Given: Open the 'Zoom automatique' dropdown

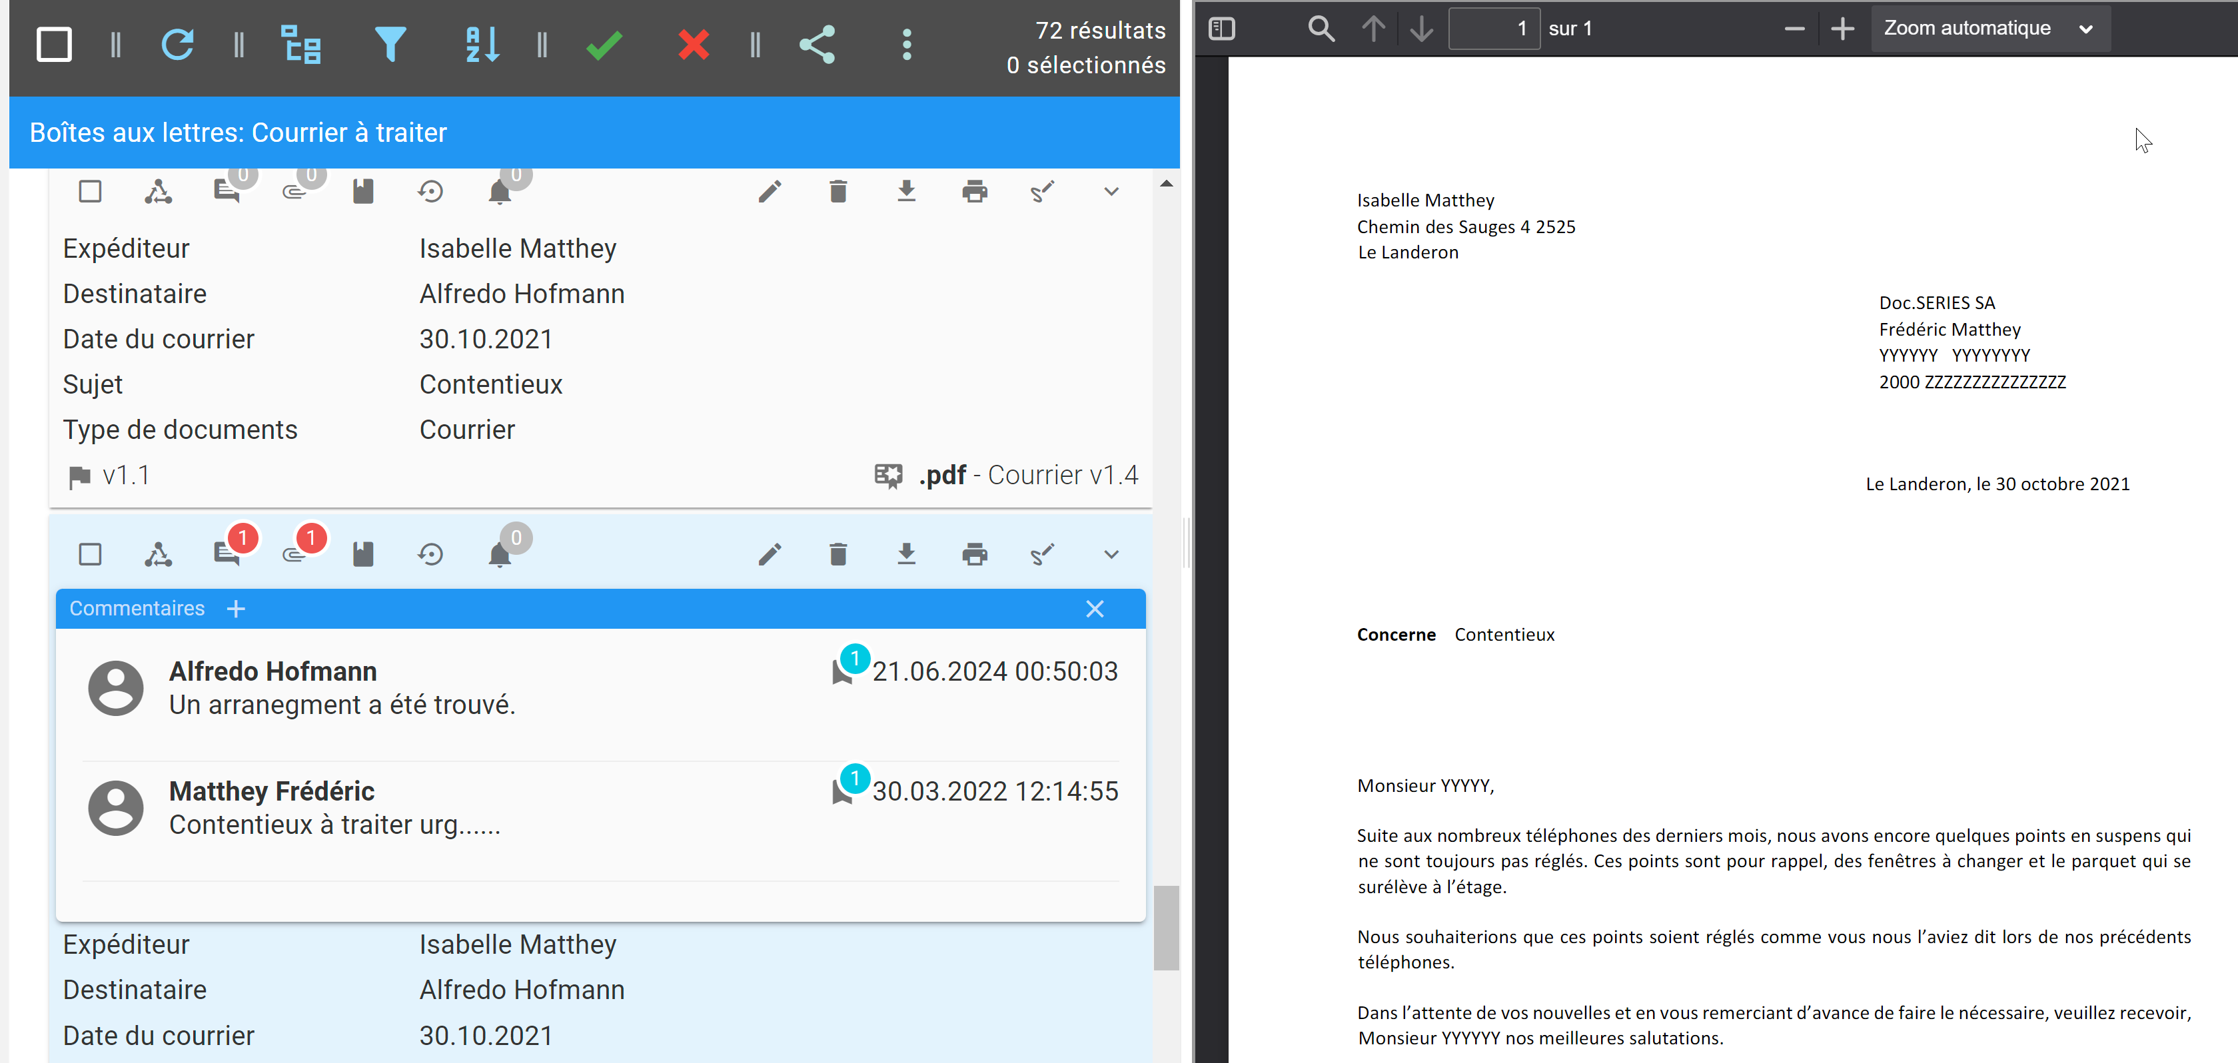Looking at the screenshot, I should 1990,29.
